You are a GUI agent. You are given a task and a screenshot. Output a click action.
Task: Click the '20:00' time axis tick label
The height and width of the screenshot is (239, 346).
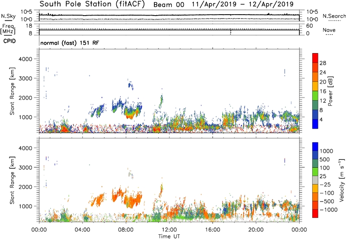[x=256, y=230]
